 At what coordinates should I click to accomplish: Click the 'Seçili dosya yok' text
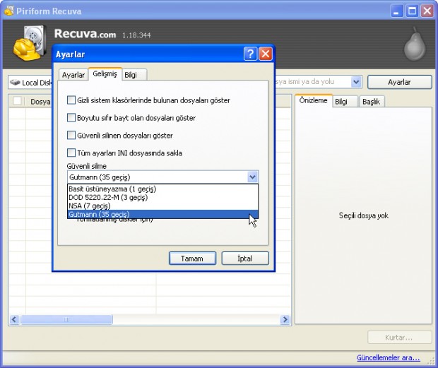(363, 215)
